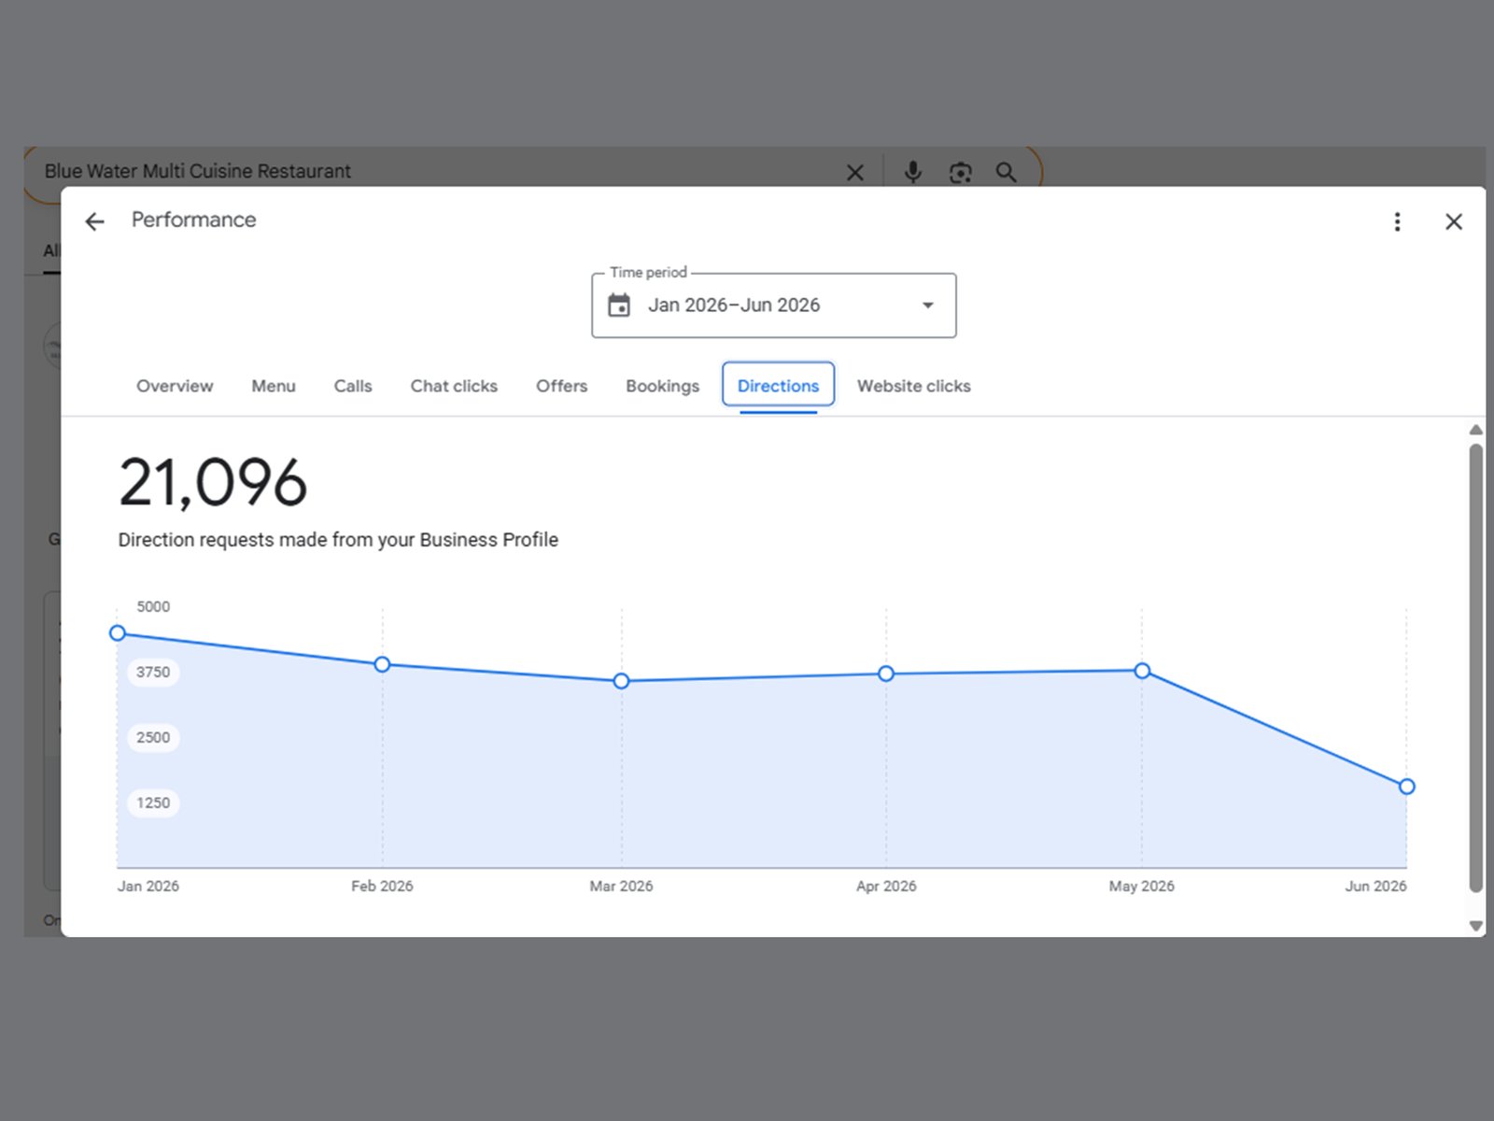
Task: Click the calendar icon in Time period
Action: click(619, 305)
